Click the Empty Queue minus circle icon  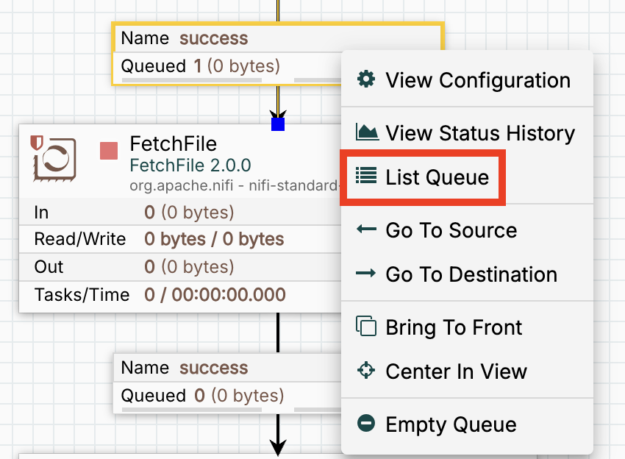[x=365, y=424]
